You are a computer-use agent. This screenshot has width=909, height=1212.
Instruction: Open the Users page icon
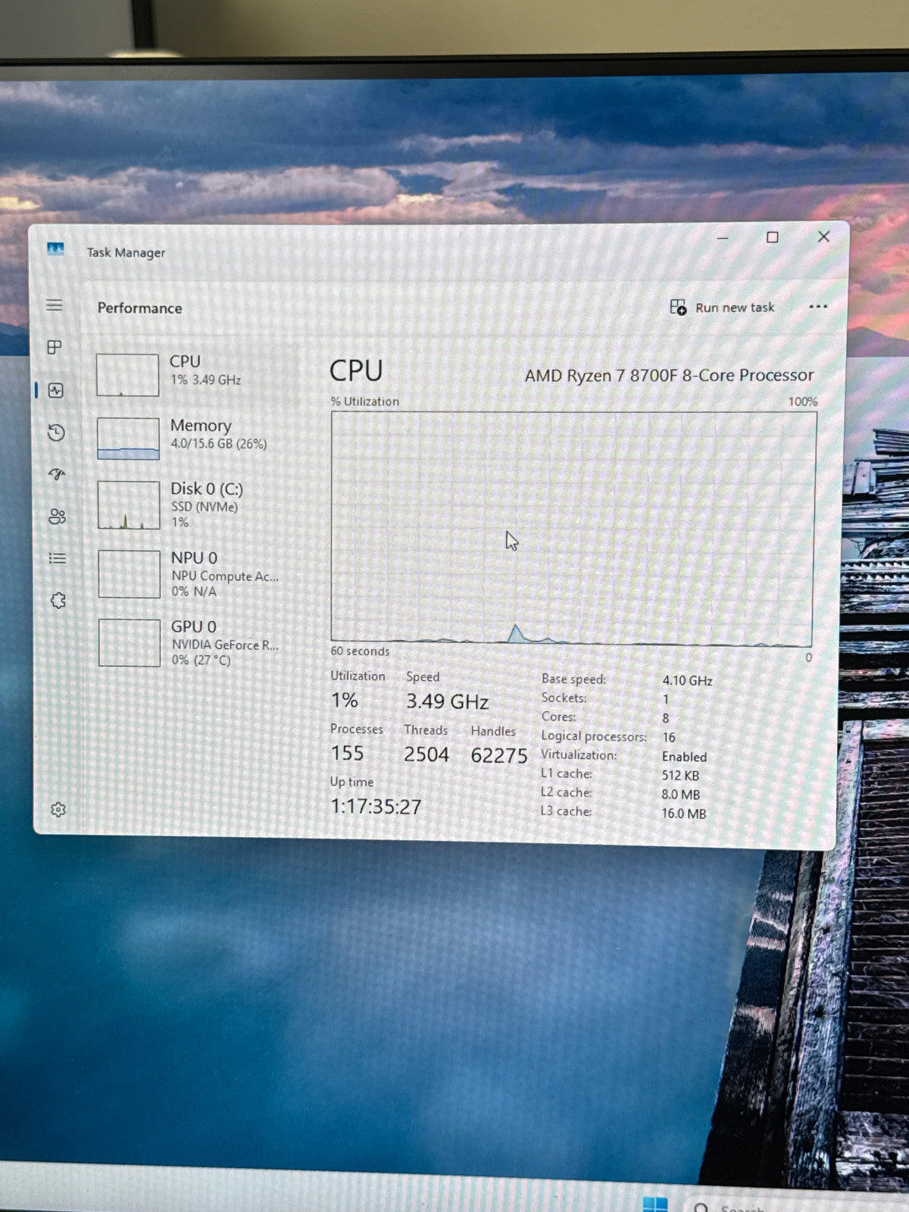[58, 517]
